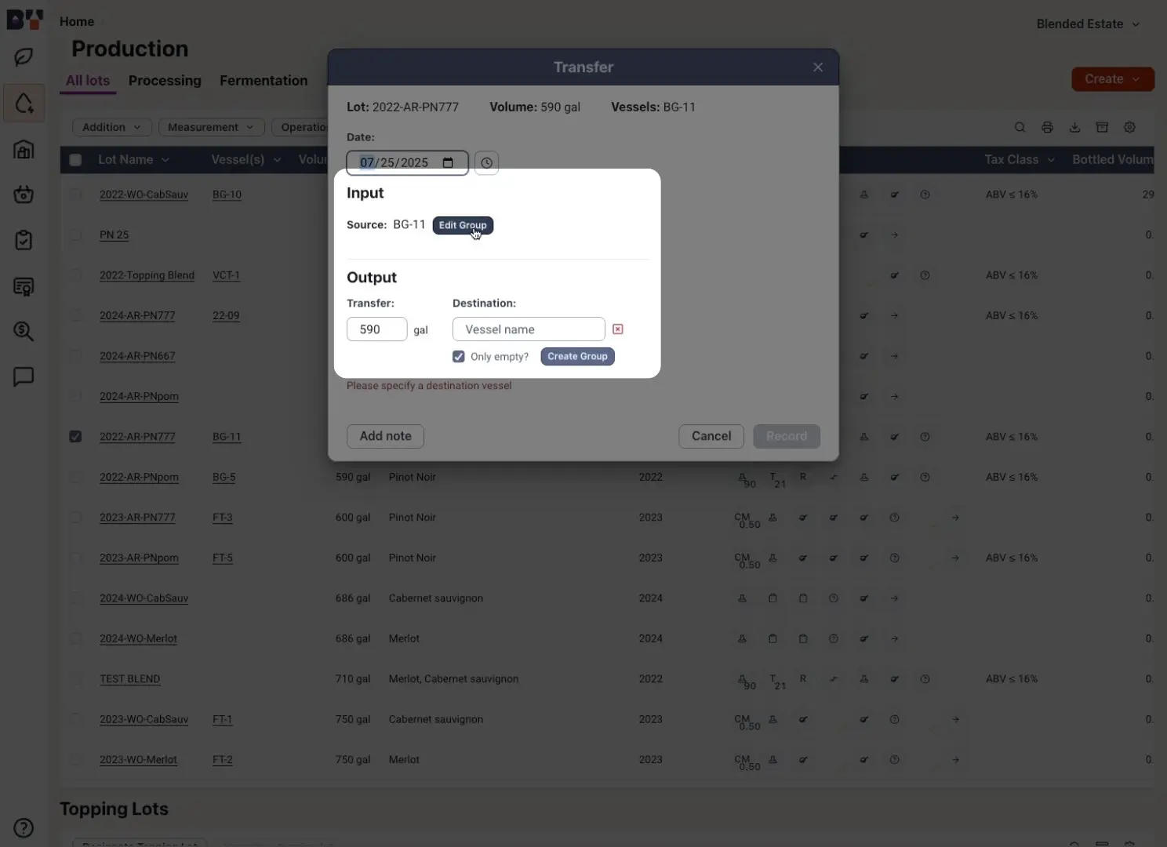This screenshot has width=1167, height=847.
Task: Switch to the Processing tab
Action: pyautogui.click(x=165, y=81)
